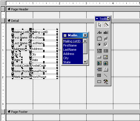Viewport: 140px width, 121px height.
Task: Click the WorkPhone text box control
Action: click(44, 77)
